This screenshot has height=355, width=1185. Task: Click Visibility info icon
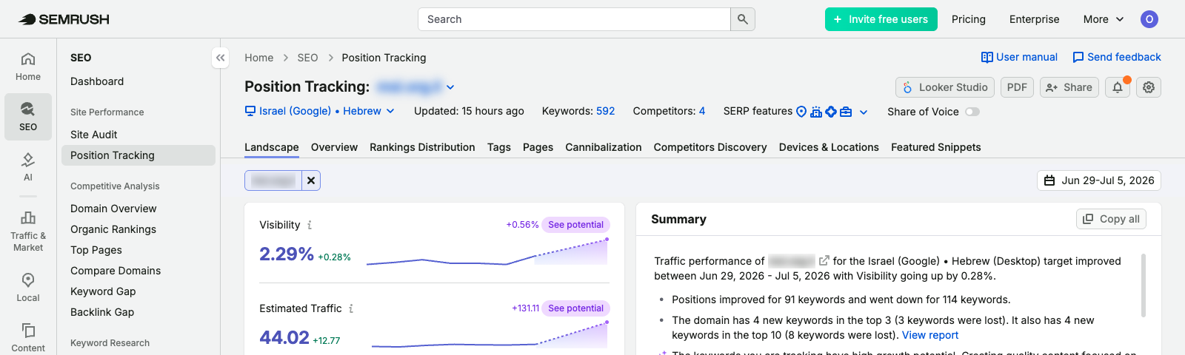pos(310,225)
